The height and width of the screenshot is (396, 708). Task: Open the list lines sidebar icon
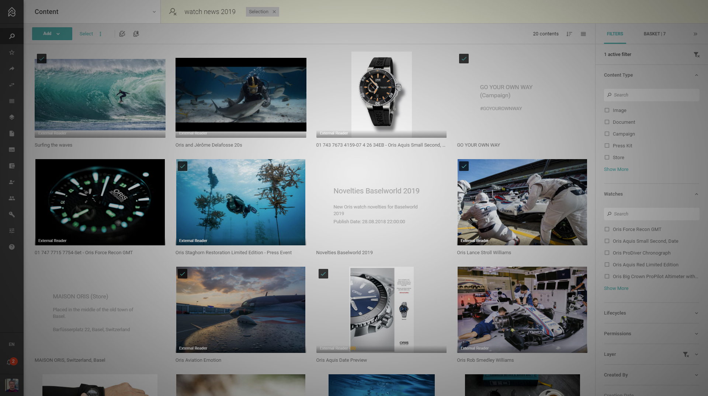point(12,101)
